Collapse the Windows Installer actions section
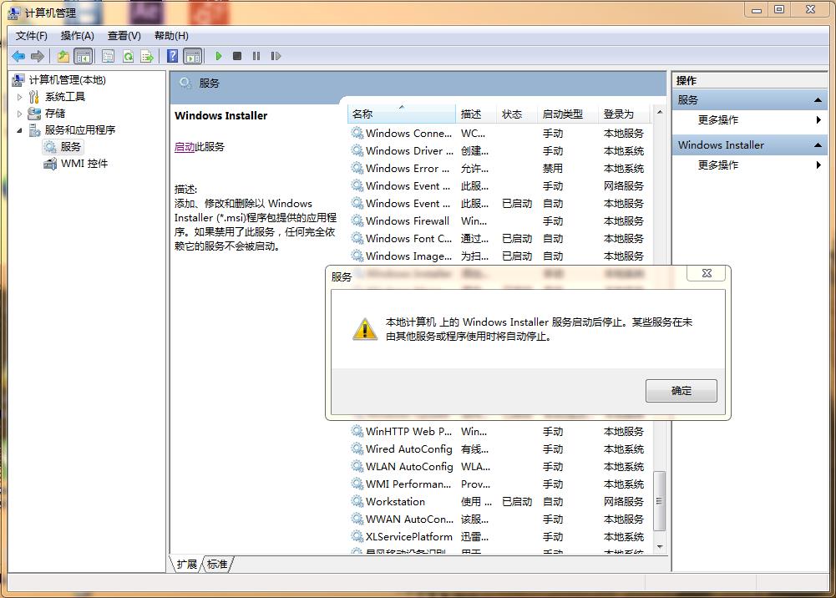 click(x=818, y=145)
